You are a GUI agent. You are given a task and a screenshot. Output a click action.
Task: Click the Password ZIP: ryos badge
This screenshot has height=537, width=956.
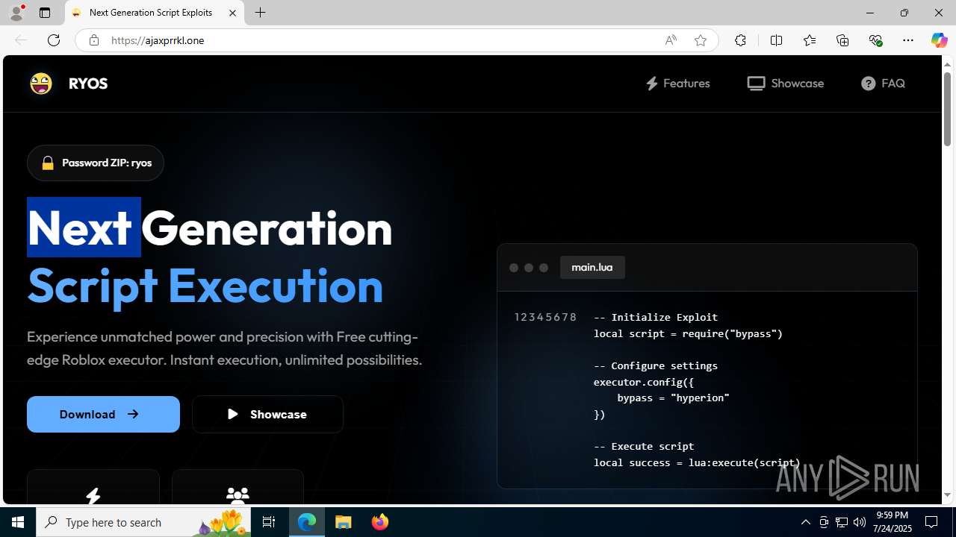point(96,163)
